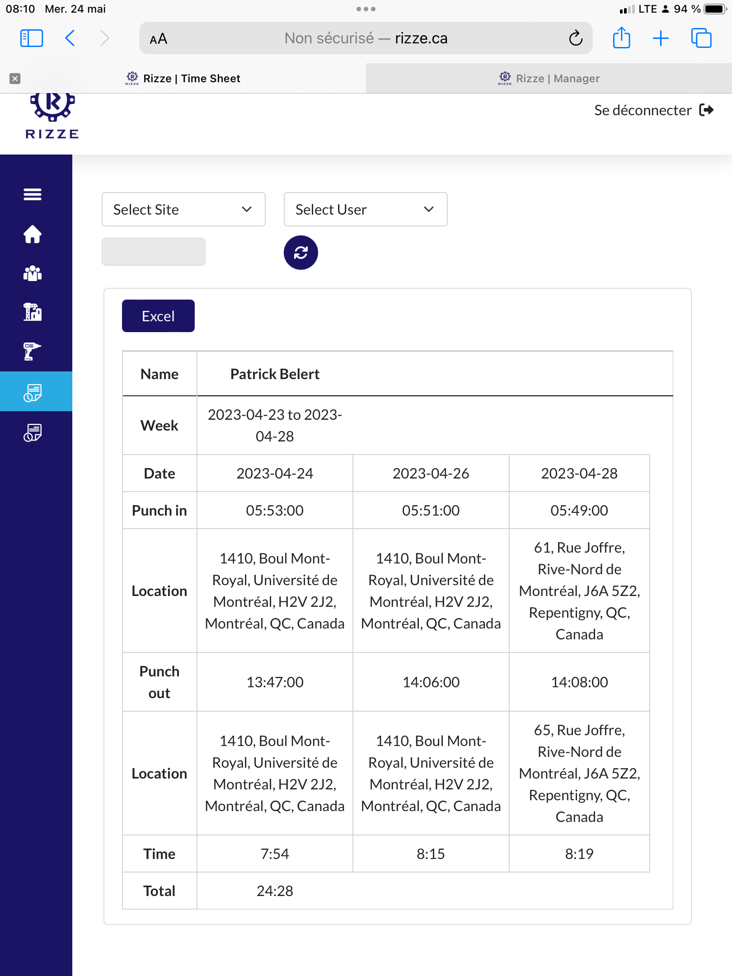
Task: Open the users group icon in the sidebar
Action: (33, 273)
